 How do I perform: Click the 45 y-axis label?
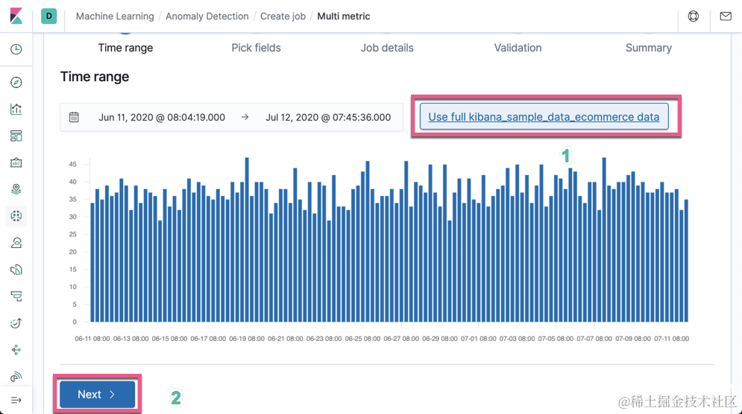click(x=72, y=165)
